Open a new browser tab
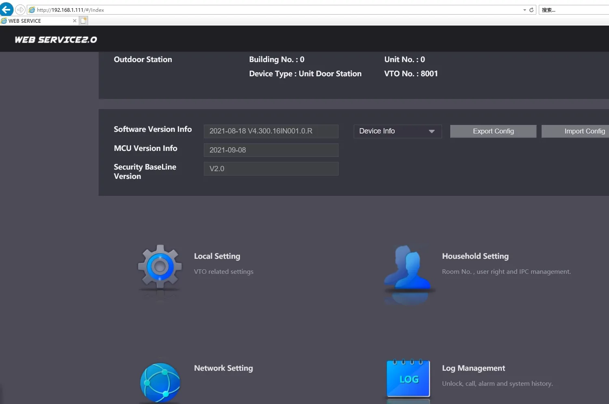 click(84, 21)
